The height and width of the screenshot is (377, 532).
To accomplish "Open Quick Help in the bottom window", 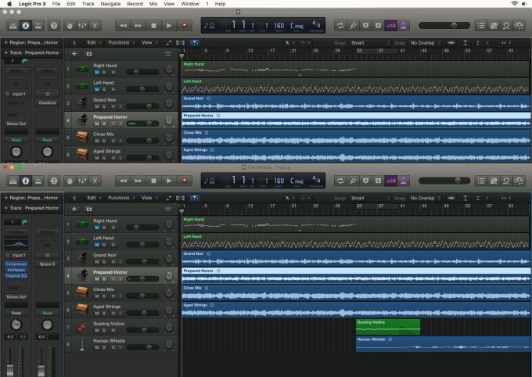I will coord(54,181).
